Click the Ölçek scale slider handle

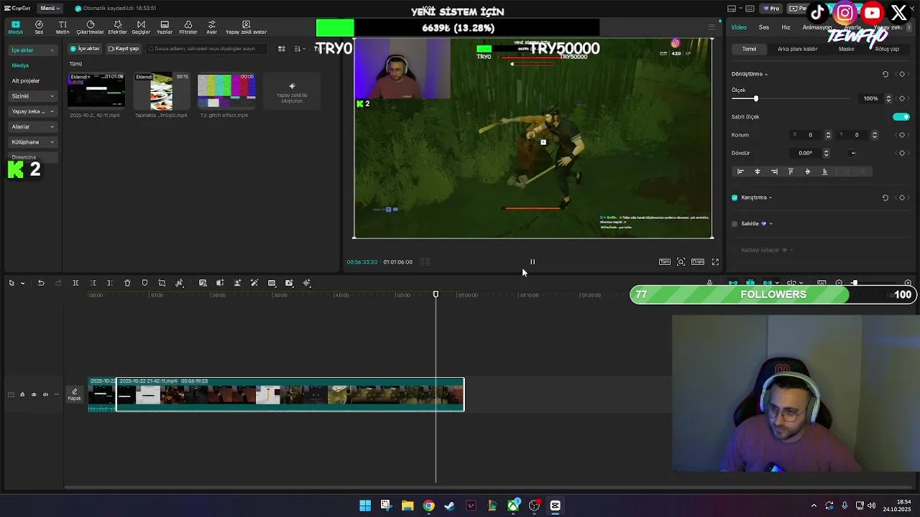[x=755, y=98]
